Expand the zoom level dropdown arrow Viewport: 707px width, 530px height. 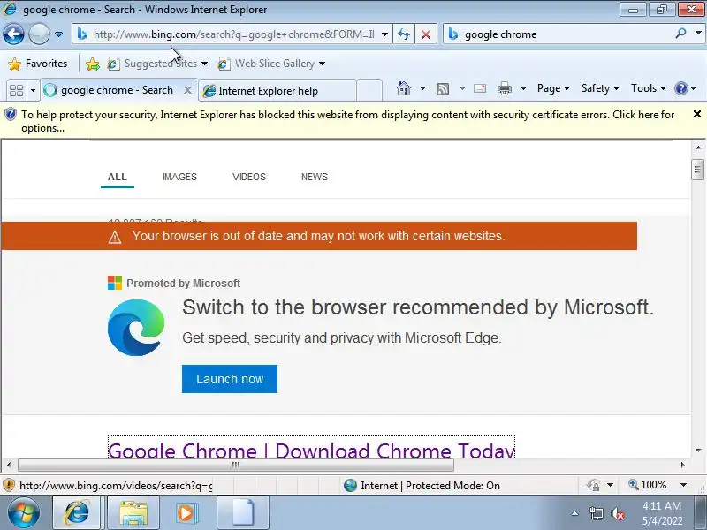[x=683, y=485]
